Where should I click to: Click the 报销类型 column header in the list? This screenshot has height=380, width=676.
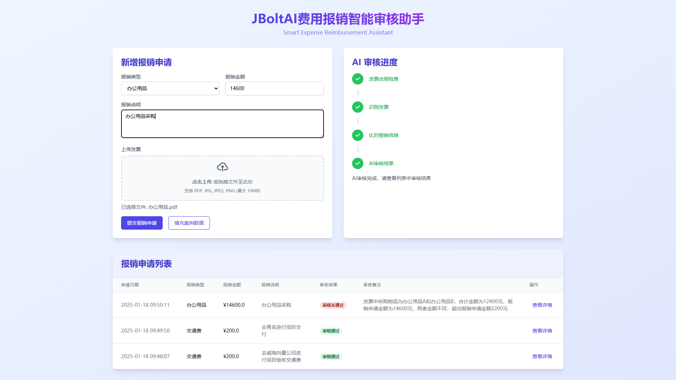click(195, 285)
